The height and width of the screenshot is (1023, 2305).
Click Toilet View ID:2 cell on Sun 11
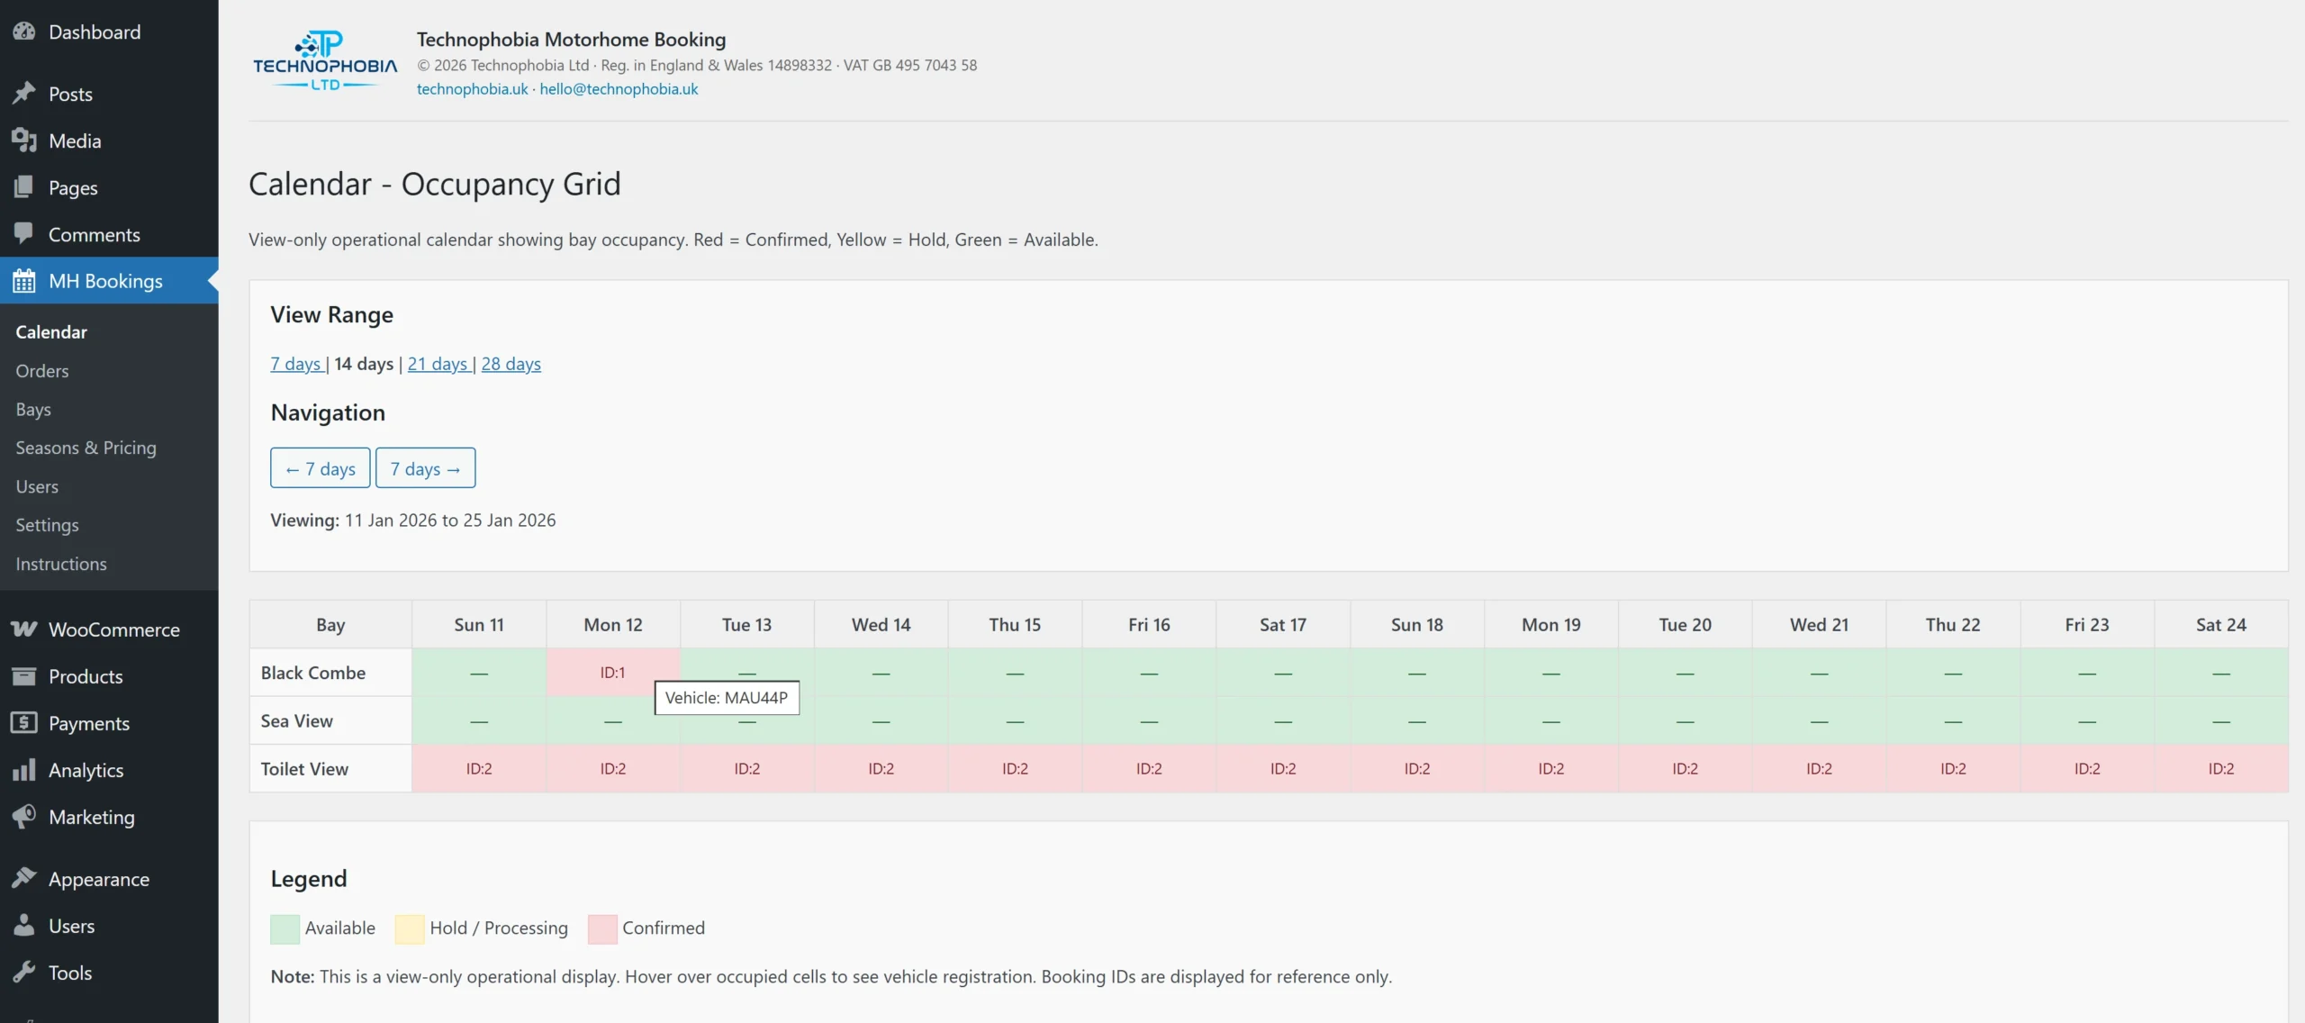tap(479, 769)
